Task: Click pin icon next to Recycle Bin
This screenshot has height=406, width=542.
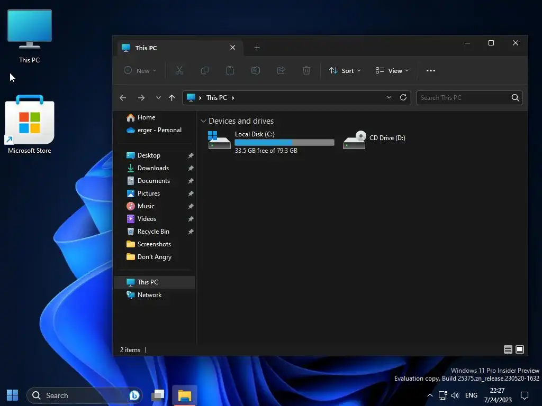Action: pyautogui.click(x=191, y=232)
